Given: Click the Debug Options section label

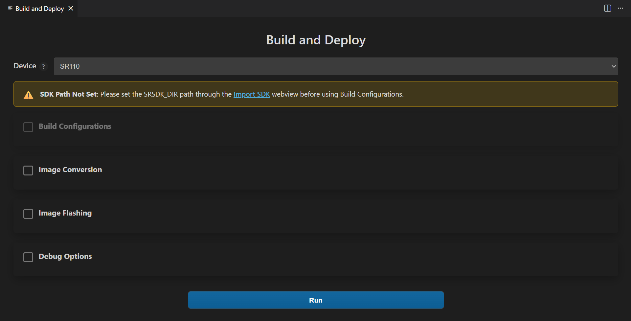Looking at the screenshot, I should [x=65, y=257].
